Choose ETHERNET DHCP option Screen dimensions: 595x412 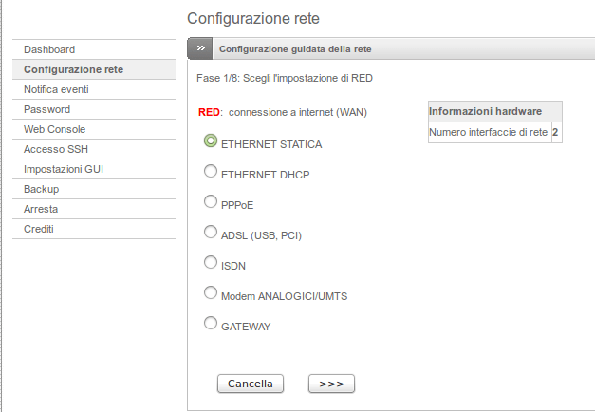point(211,171)
